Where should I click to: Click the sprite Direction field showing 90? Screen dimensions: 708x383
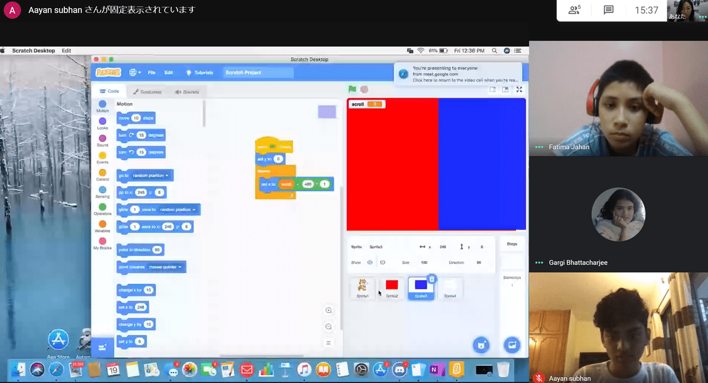coord(478,262)
